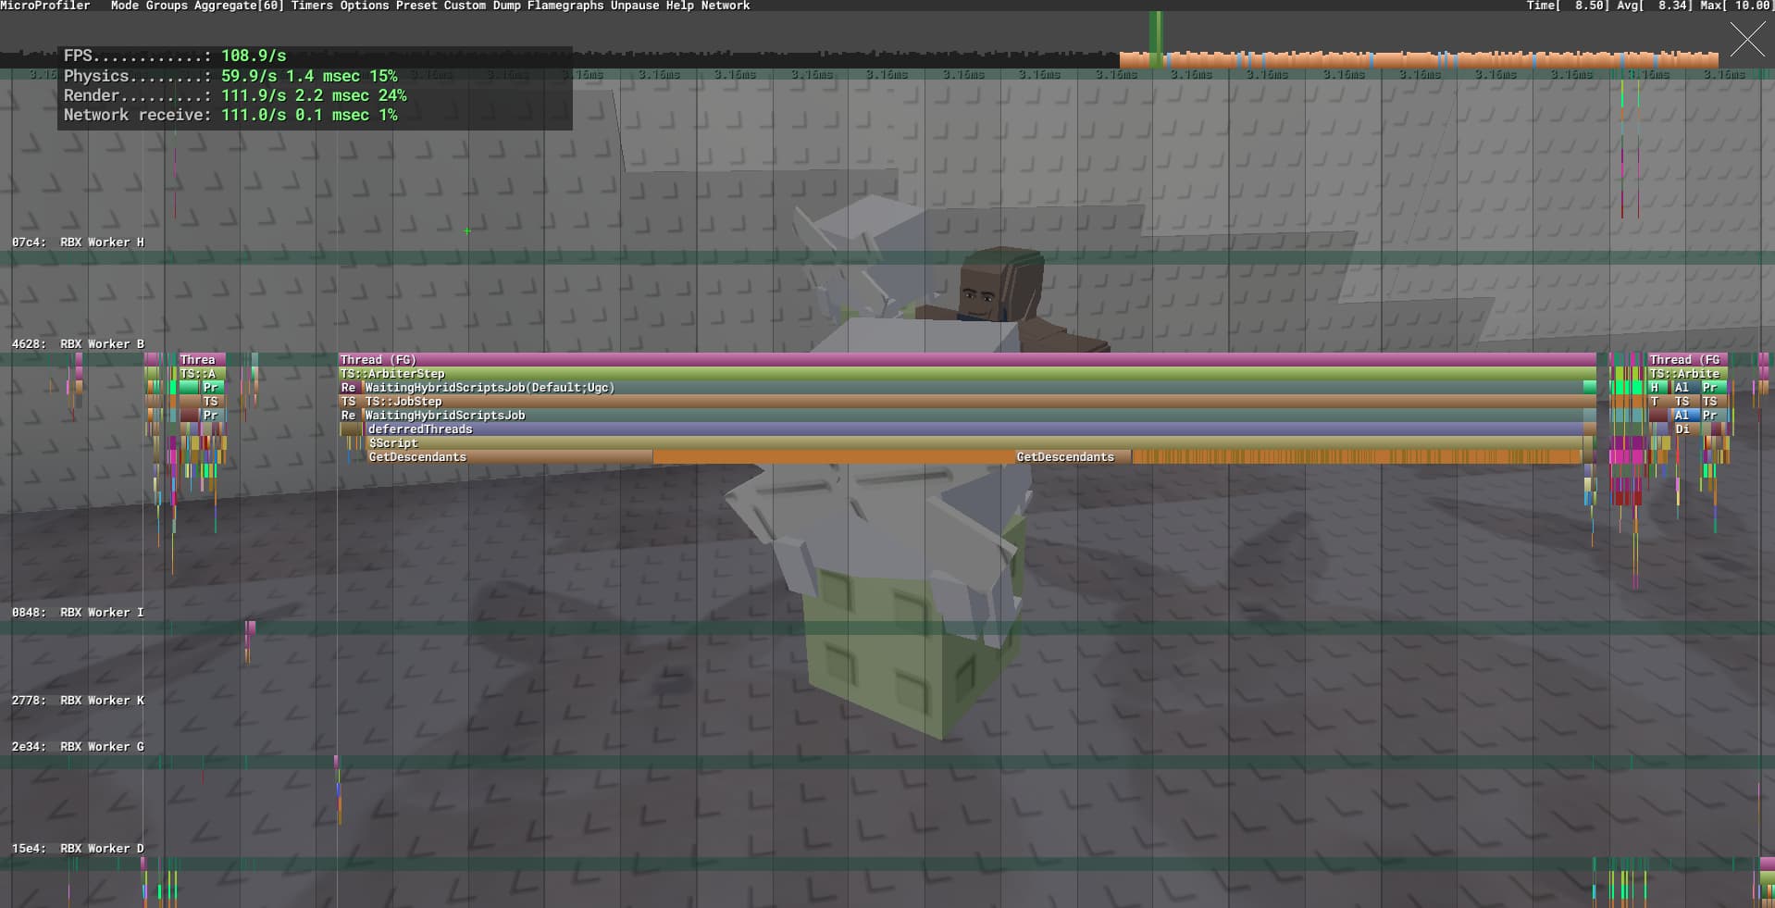Open the Groups menu
This screenshot has width=1775, height=908.
pos(167,6)
